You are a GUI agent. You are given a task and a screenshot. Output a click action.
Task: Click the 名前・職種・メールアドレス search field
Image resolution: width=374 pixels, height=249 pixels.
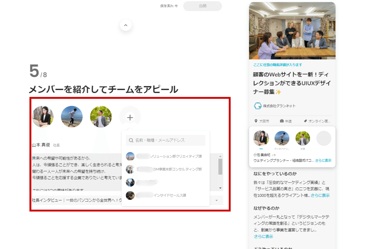[x=165, y=140]
